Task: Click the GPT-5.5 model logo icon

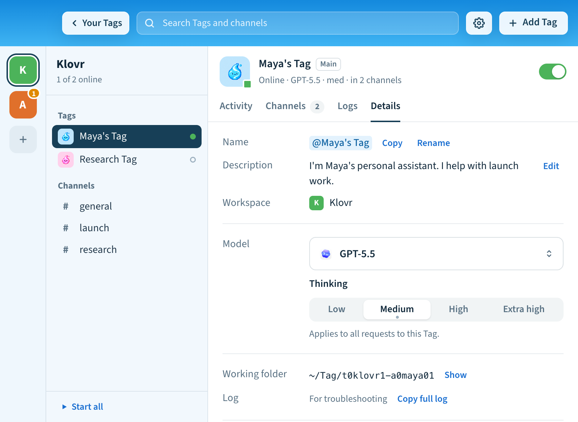Action: point(326,254)
